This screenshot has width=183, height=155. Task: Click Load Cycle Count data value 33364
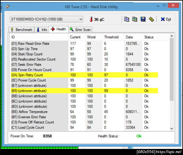click(130, 128)
